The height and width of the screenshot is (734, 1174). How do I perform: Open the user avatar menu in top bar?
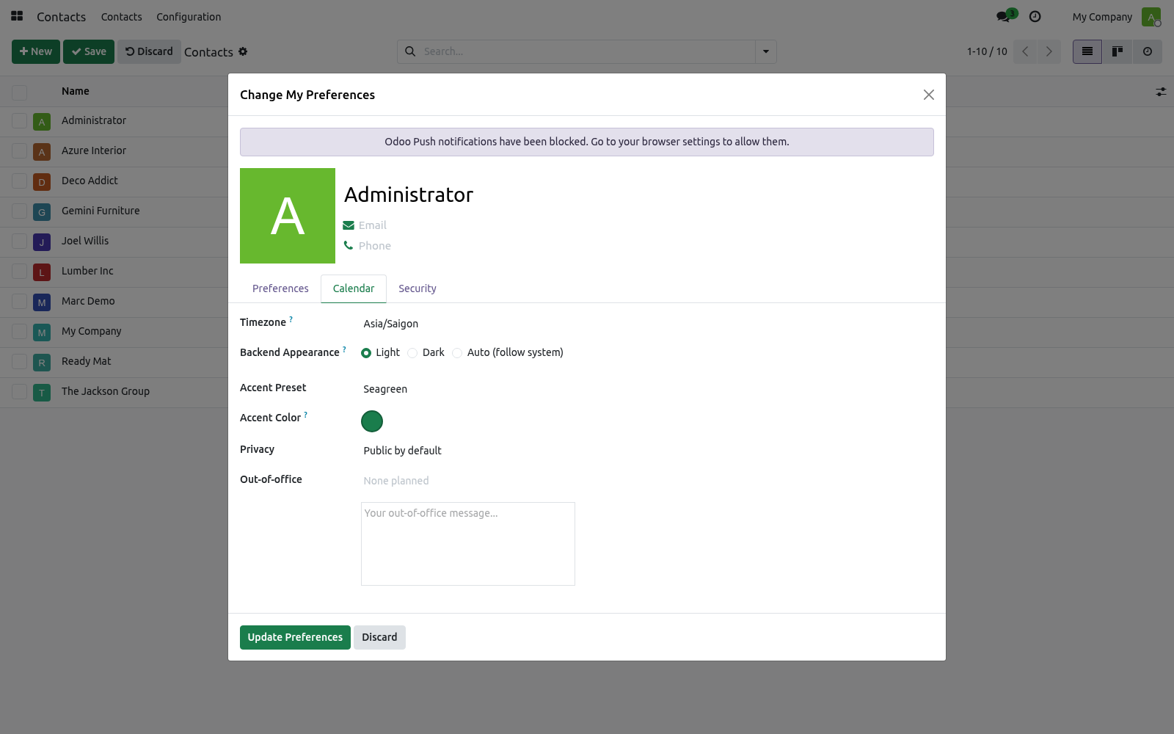coord(1151,17)
